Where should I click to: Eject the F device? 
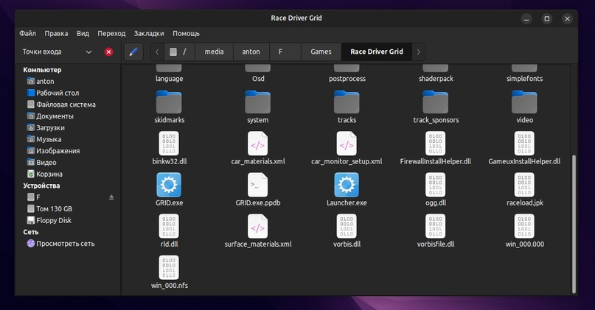pos(112,197)
